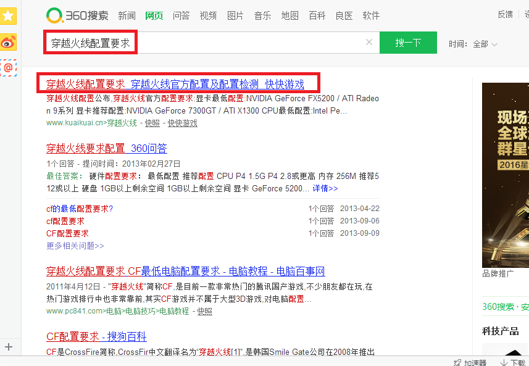Click the 搜一下 search button
Image resolution: width=529 pixels, height=366 pixels.
408,43
